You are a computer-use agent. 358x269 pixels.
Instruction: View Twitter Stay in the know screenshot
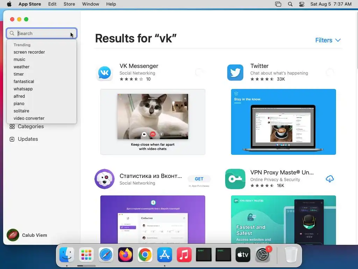(283, 122)
